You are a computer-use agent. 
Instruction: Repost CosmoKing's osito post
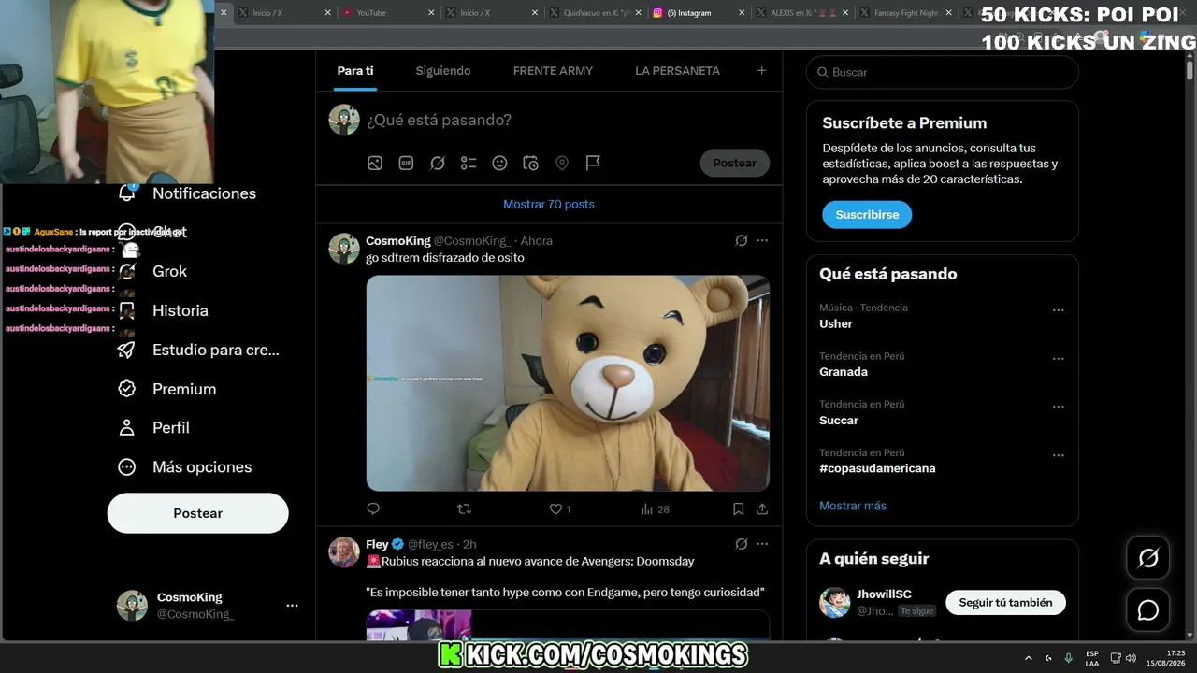464,508
